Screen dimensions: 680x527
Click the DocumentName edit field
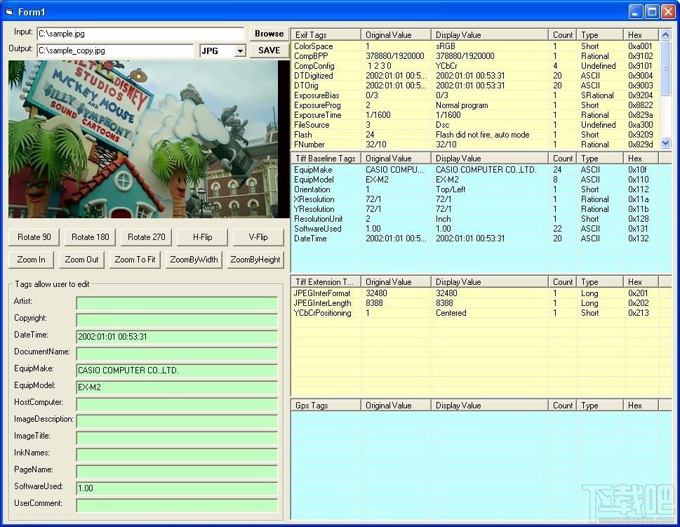177,354
